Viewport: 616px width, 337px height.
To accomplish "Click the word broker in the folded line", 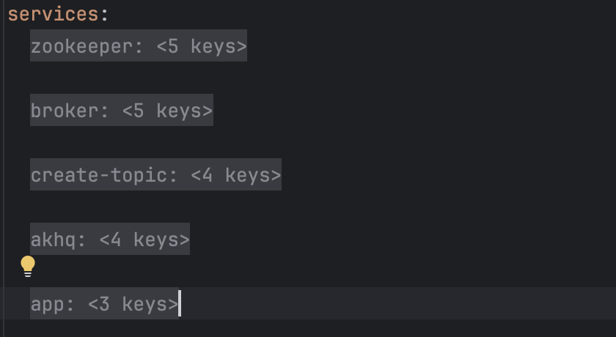I will pos(65,111).
